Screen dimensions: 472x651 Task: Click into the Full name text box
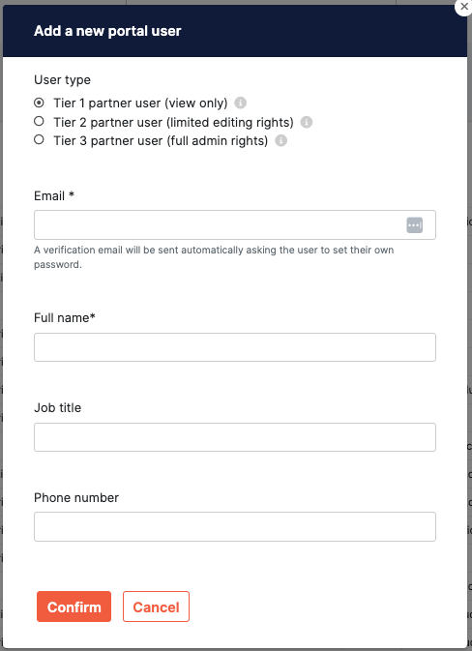235,347
